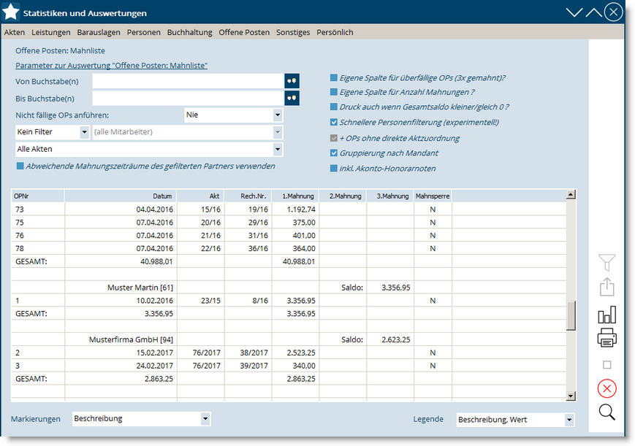Sort by OPNr column header
This screenshot has height=446, width=635.
pyautogui.click(x=38, y=196)
